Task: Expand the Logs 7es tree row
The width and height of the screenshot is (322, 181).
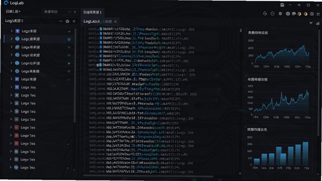Action: point(11,95)
